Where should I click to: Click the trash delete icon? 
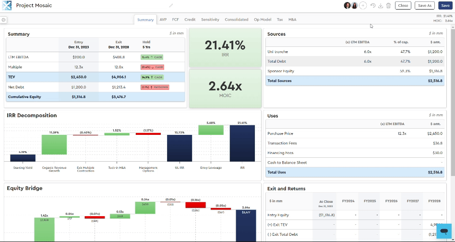pos(388,6)
